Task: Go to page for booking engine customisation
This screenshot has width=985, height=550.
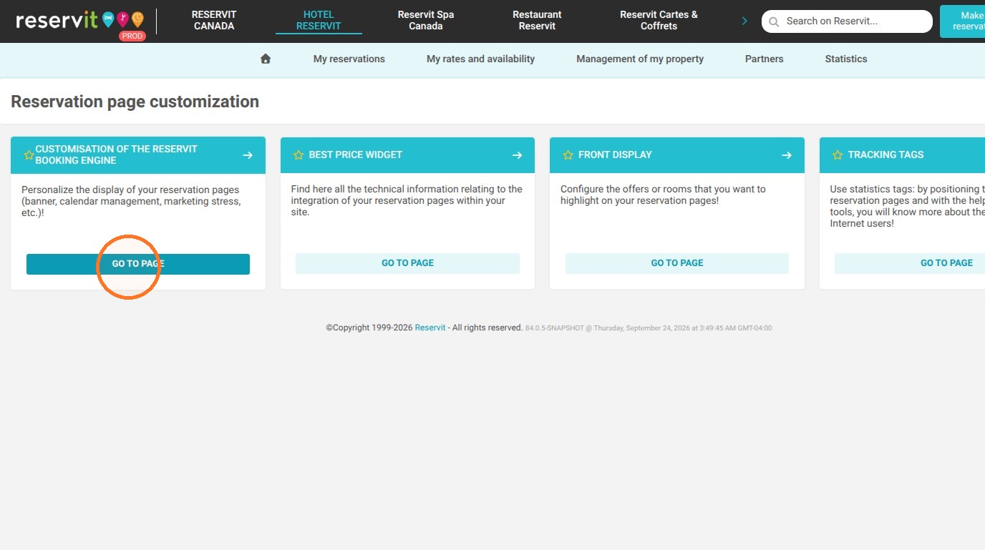Action: (x=138, y=264)
